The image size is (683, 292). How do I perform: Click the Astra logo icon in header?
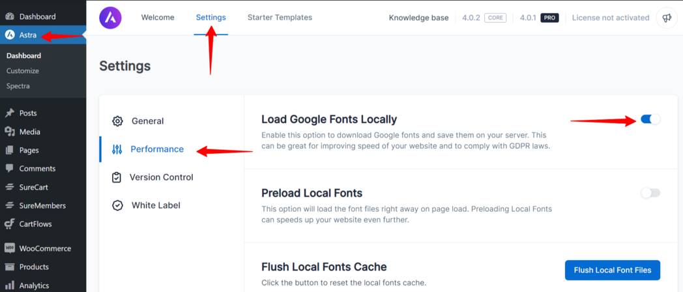(x=110, y=18)
